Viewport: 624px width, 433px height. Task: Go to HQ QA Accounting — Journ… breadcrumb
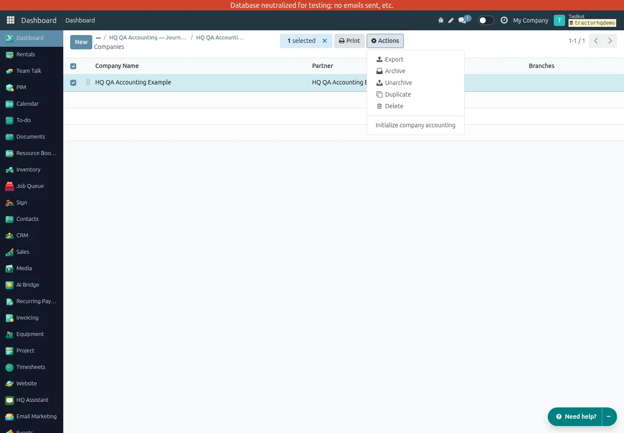click(x=147, y=38)
